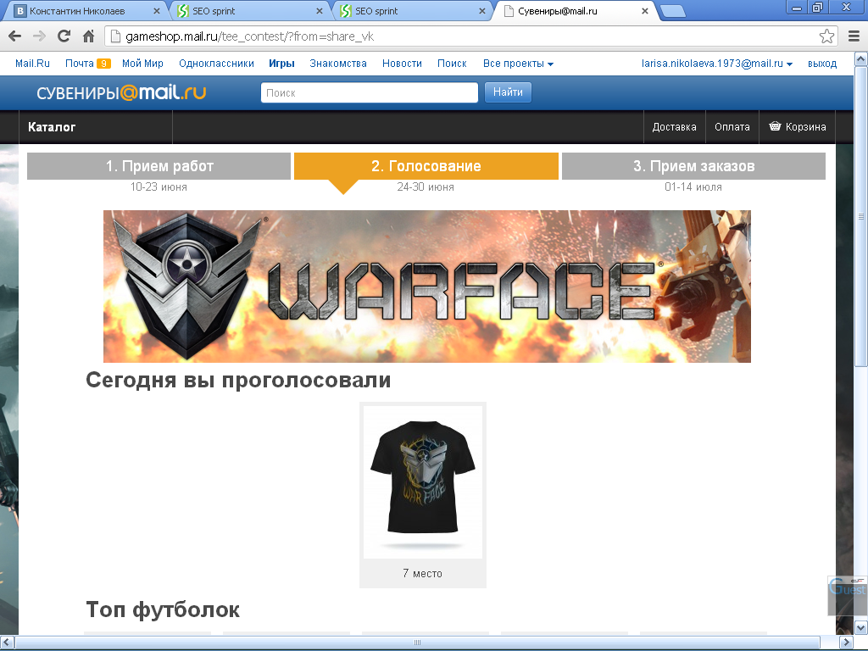The image size is (868, 651).
Task: Open Новости link
Action: [403, 64]
